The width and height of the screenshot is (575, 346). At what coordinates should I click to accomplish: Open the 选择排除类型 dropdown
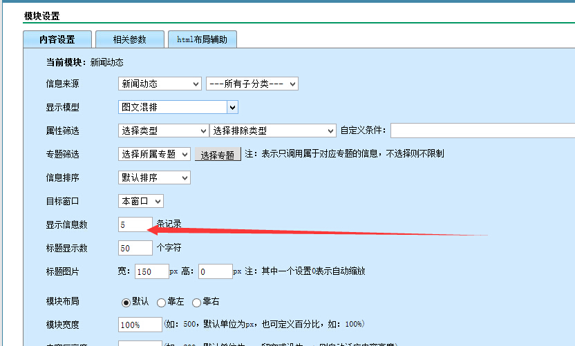[272, 131]
